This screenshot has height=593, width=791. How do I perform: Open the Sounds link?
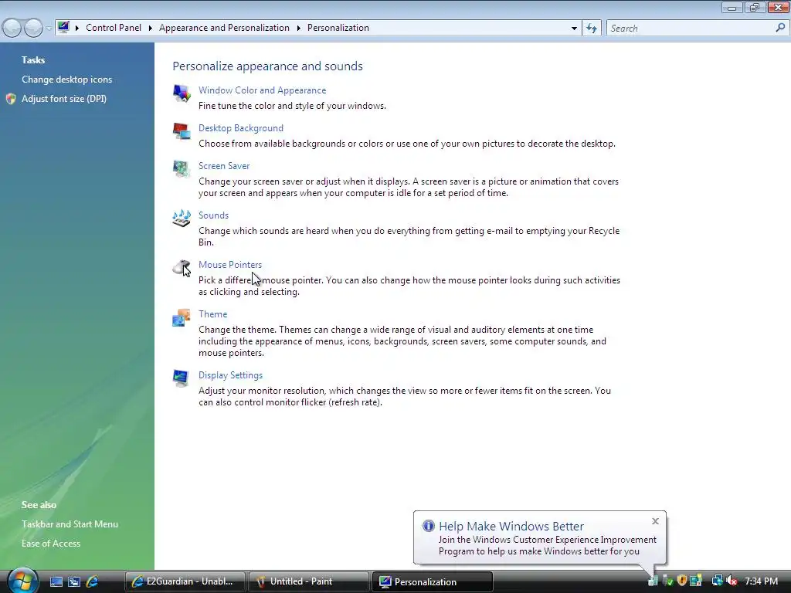point(213,215)
